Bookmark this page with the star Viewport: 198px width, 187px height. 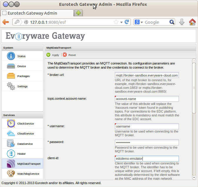click(116, 22)
